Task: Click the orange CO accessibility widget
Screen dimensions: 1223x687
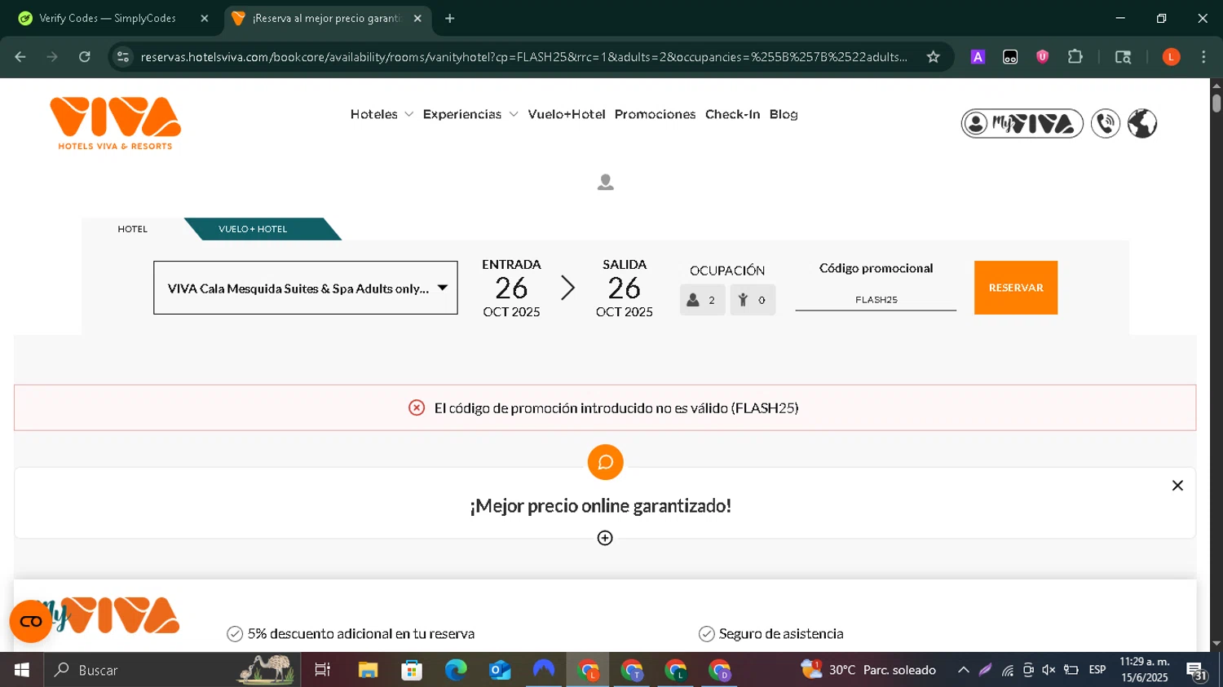Action: tap(30, 622)
